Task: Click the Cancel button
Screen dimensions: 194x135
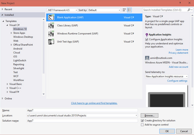Action: 184,131
